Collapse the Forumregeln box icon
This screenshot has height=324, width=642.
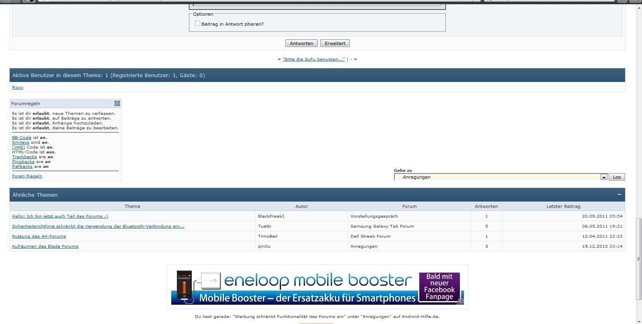pyautogui.click(x=117, y=104)
